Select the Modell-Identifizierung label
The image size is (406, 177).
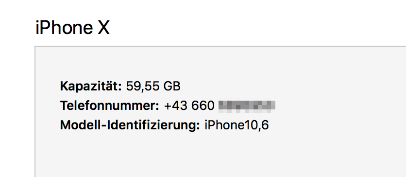pos(130,125)
